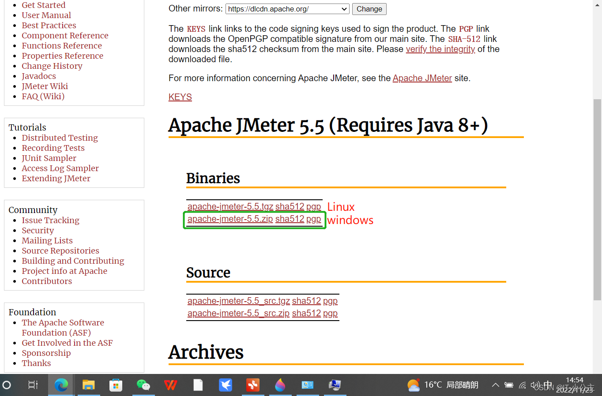Open the Other mirrors dropdown
The width and height of the screenshot is (602, 396).
click(x=287, y=9)
